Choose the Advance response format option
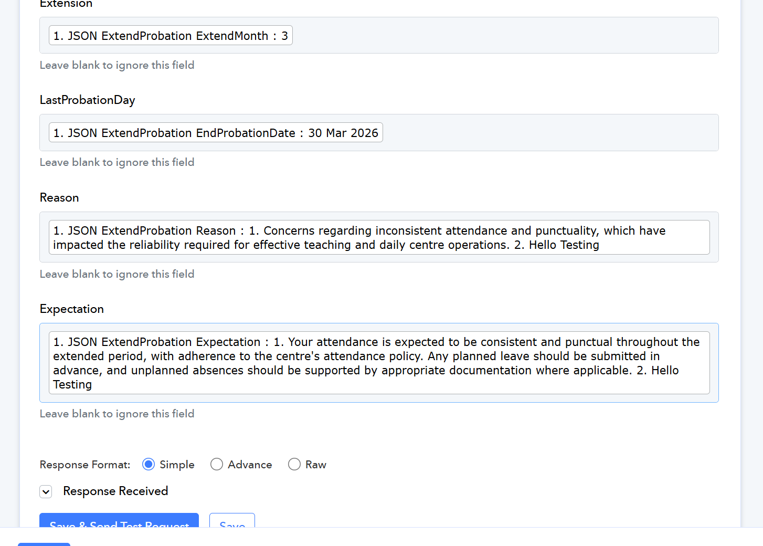Screen dimensions: 763x546 pos(217,465)
